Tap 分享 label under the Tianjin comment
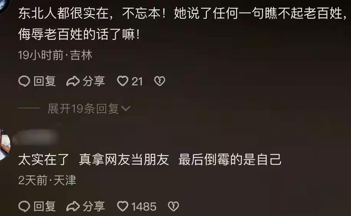Screen dimensions: 351x216 (x=93, y=206)
